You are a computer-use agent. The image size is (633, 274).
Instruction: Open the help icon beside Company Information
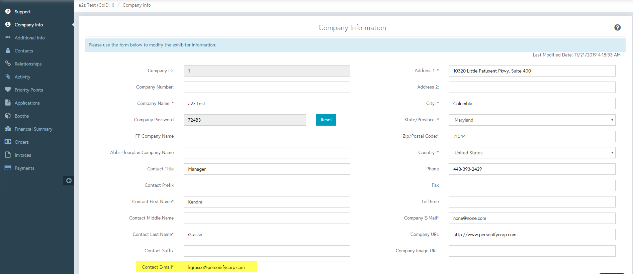617,27
